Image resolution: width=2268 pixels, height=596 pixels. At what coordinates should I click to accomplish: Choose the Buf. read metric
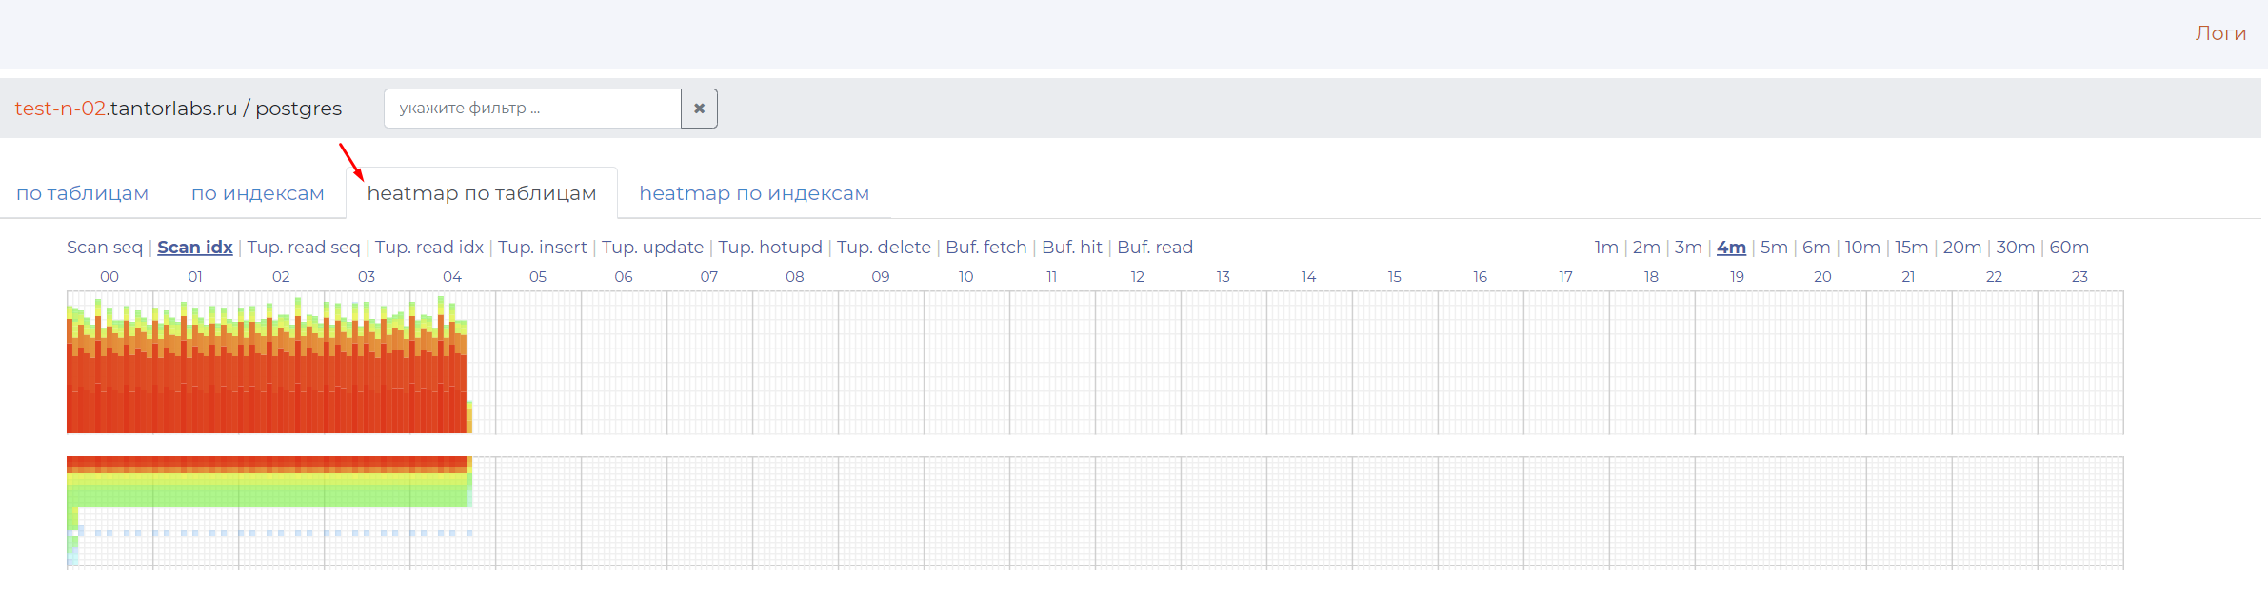tap(1154, 248)
